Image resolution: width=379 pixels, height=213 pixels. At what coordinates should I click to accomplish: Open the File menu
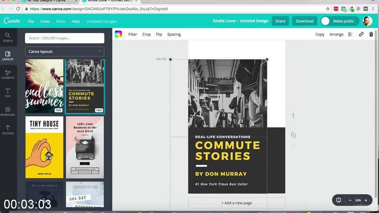click(31, 21)
